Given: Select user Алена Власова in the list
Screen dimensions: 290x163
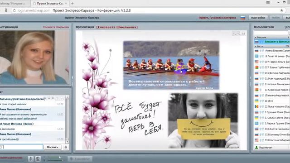Looking at the screenshot, I should [x=272, y=50].
